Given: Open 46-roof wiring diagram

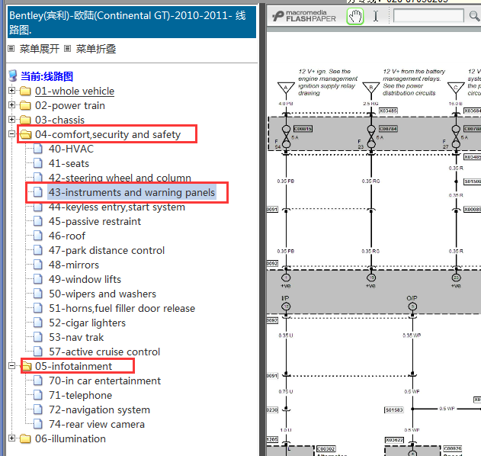Looking at the screenshot, I should (x=67, y=236).
